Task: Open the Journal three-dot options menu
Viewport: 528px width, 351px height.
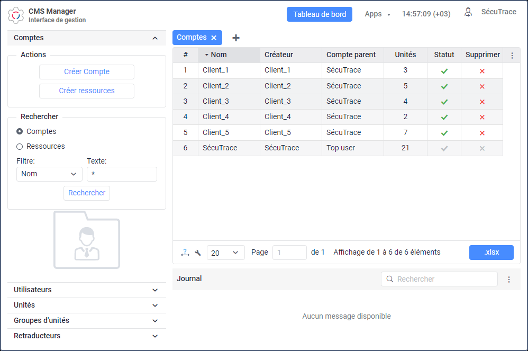Action: click(x=509, y=280)
